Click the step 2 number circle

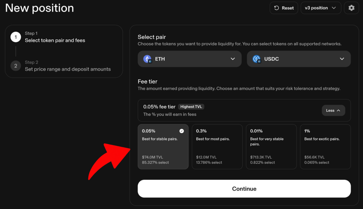pos(16,66)
